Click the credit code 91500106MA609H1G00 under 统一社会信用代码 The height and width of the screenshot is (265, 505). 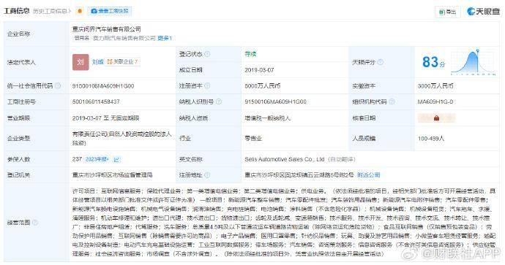(x=103, y=85)
